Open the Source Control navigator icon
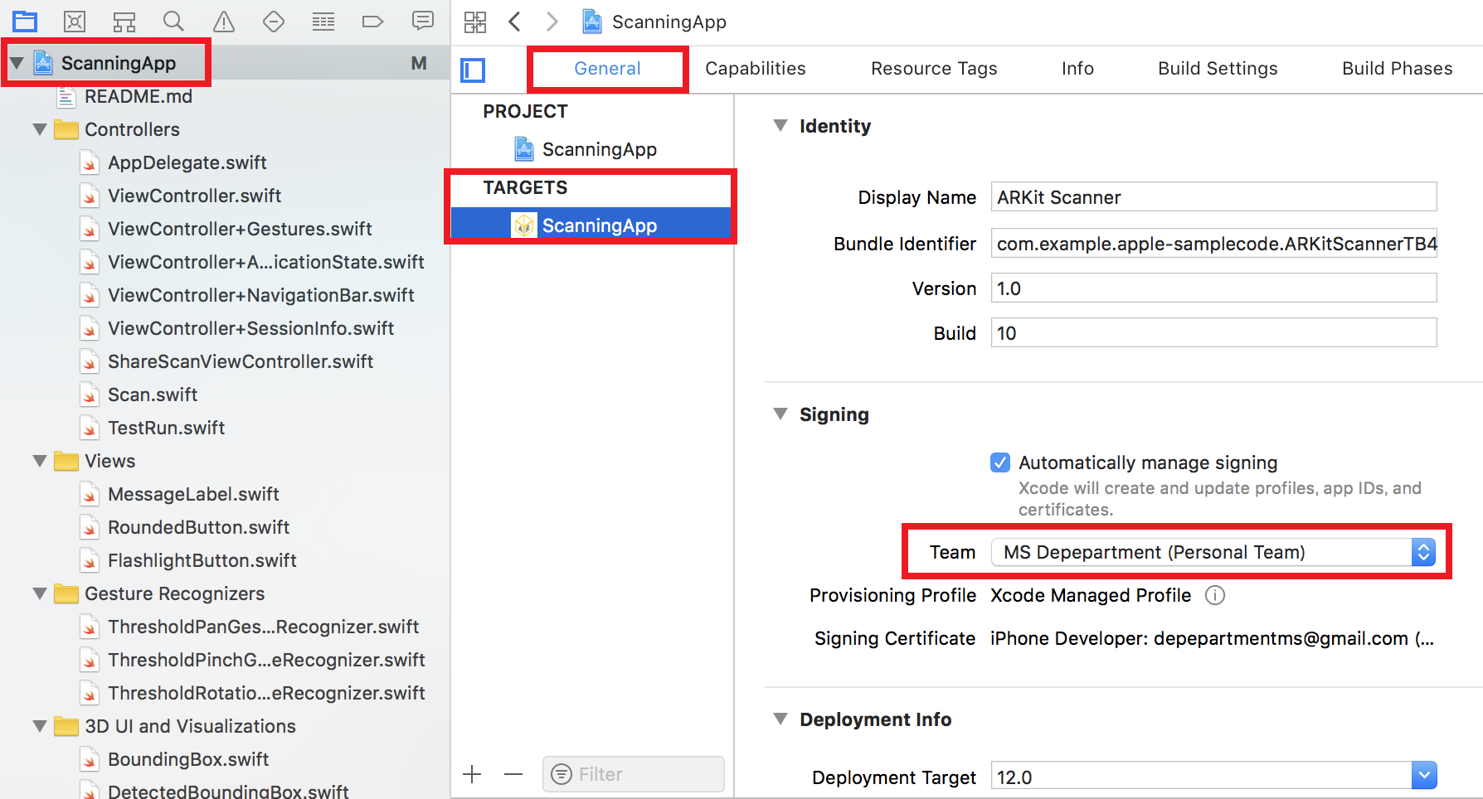The image size is (1483, 799). click(x=75, y=22)
